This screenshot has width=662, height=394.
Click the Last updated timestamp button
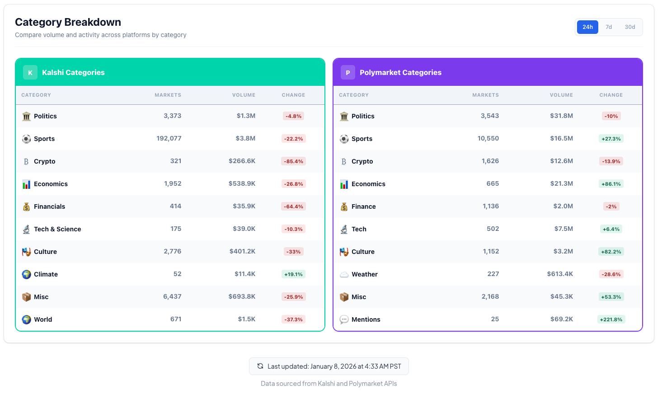(329, 366)
